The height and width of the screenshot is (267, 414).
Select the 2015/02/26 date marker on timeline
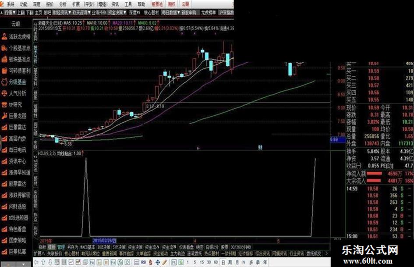(x=104, y=241)
